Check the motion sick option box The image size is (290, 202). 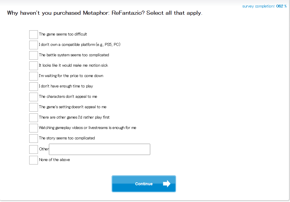tap(34, 66)
